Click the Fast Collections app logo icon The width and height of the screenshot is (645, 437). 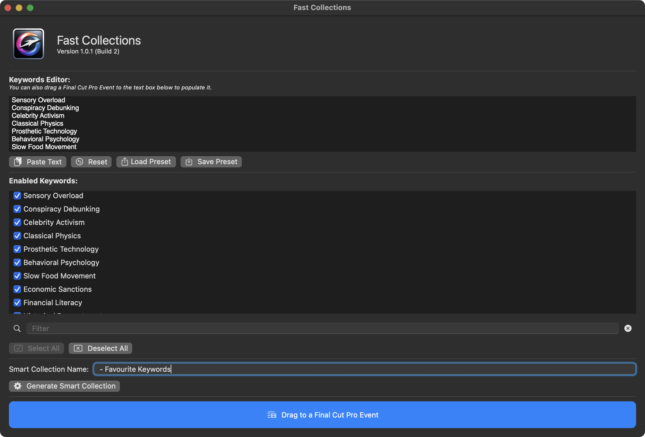pyautogui.click(x=28, y=44)
